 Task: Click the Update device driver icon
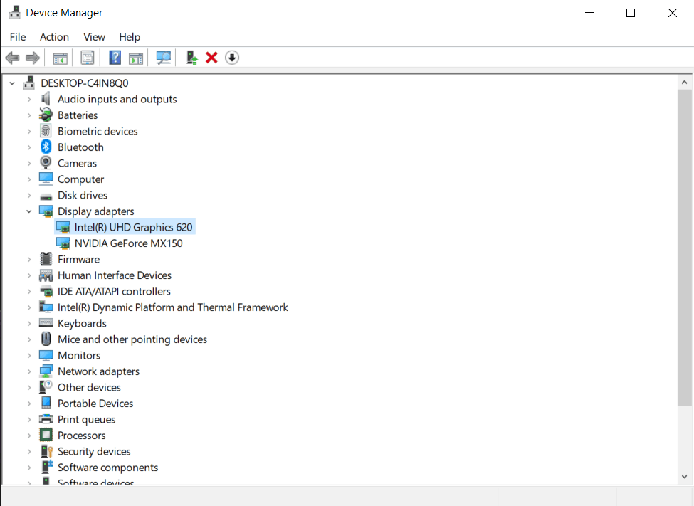click(191, 58)
